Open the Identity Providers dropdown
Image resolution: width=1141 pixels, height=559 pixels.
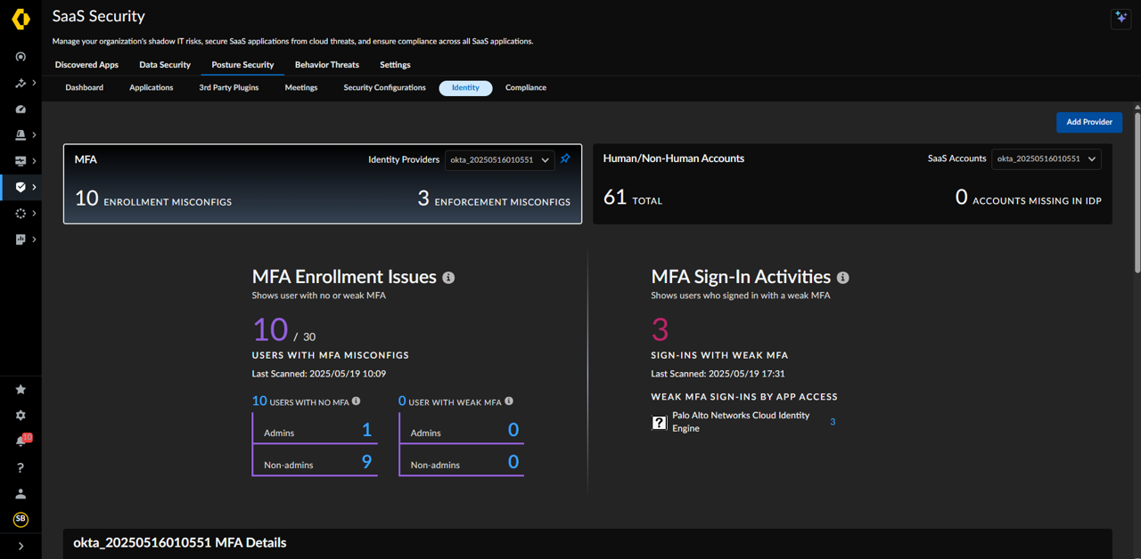[x=499, y=160]
